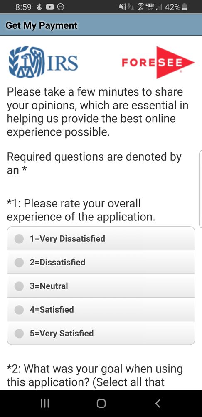
Task: Select 1=Very Dissatisfied rating
Action: [x=101, y=238]
